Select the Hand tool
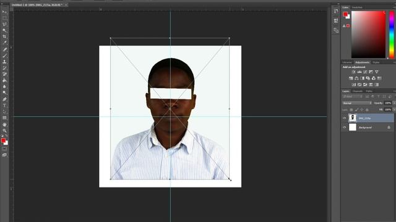Image resolution: width=396 pixels, height=222 pixels. pos(4,125)
